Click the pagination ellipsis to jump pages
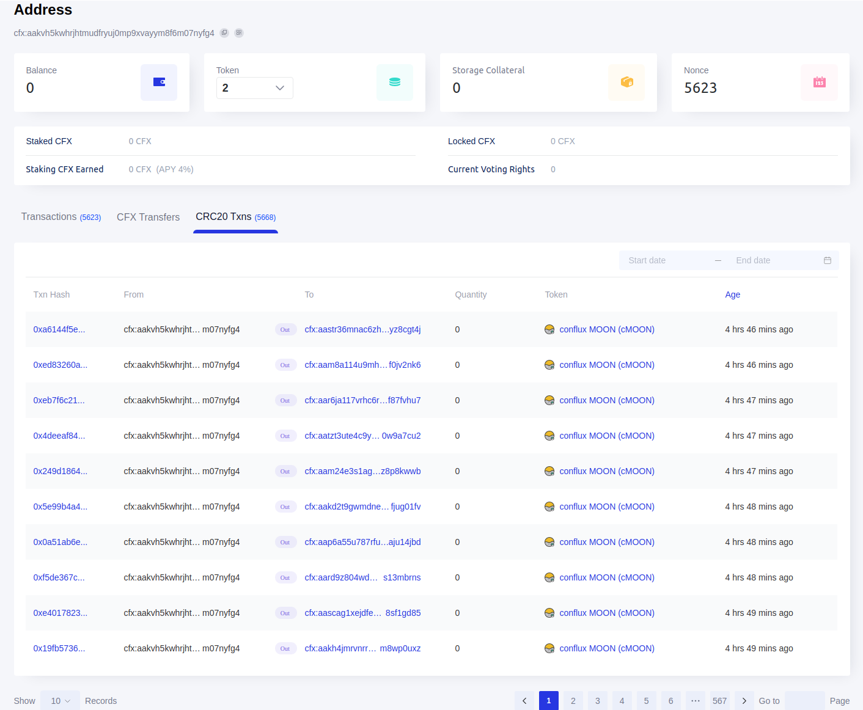 click(x=696, y=701)
